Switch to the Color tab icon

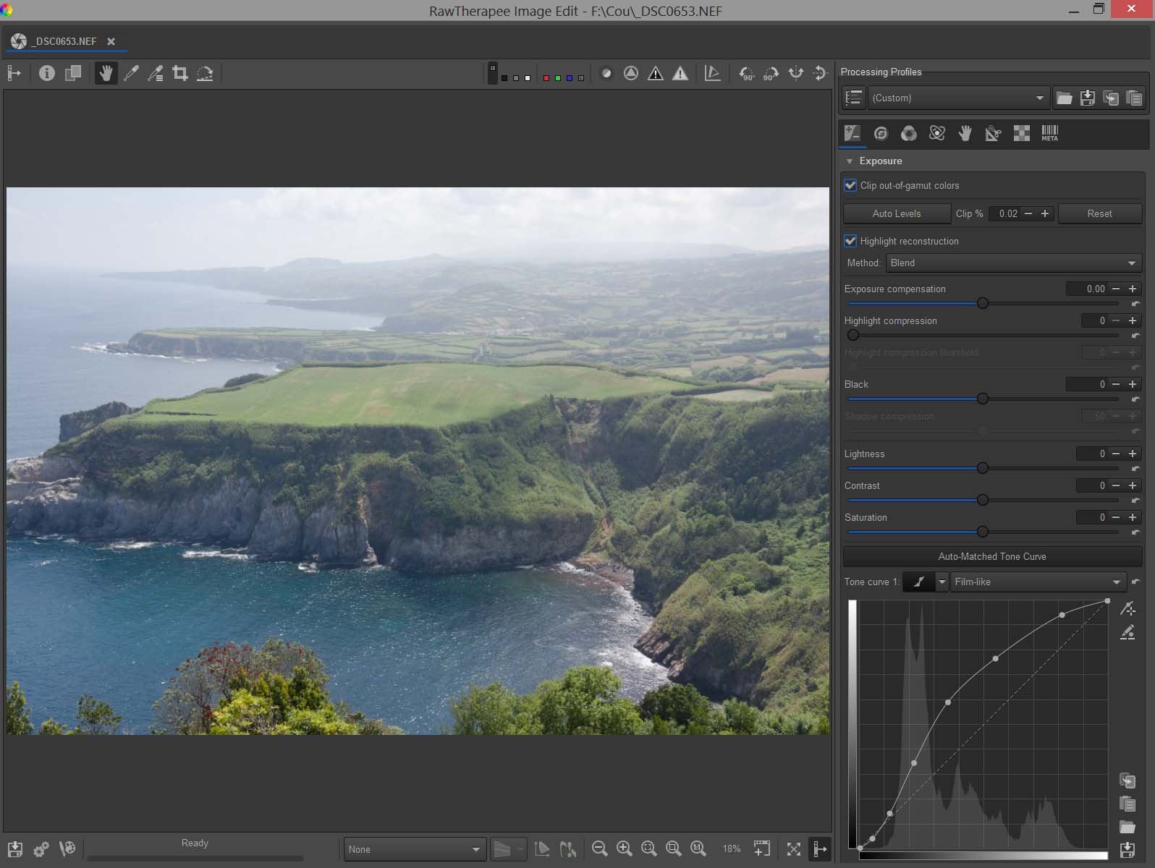908,133
